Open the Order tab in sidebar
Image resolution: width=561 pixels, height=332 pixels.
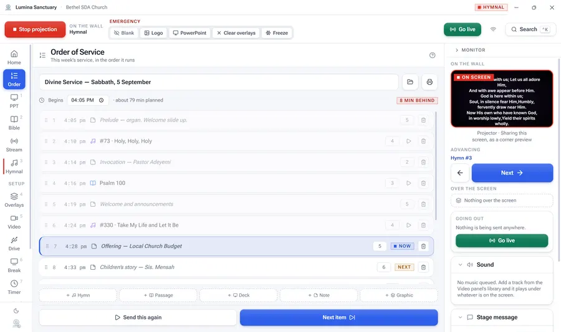point(14,79)
